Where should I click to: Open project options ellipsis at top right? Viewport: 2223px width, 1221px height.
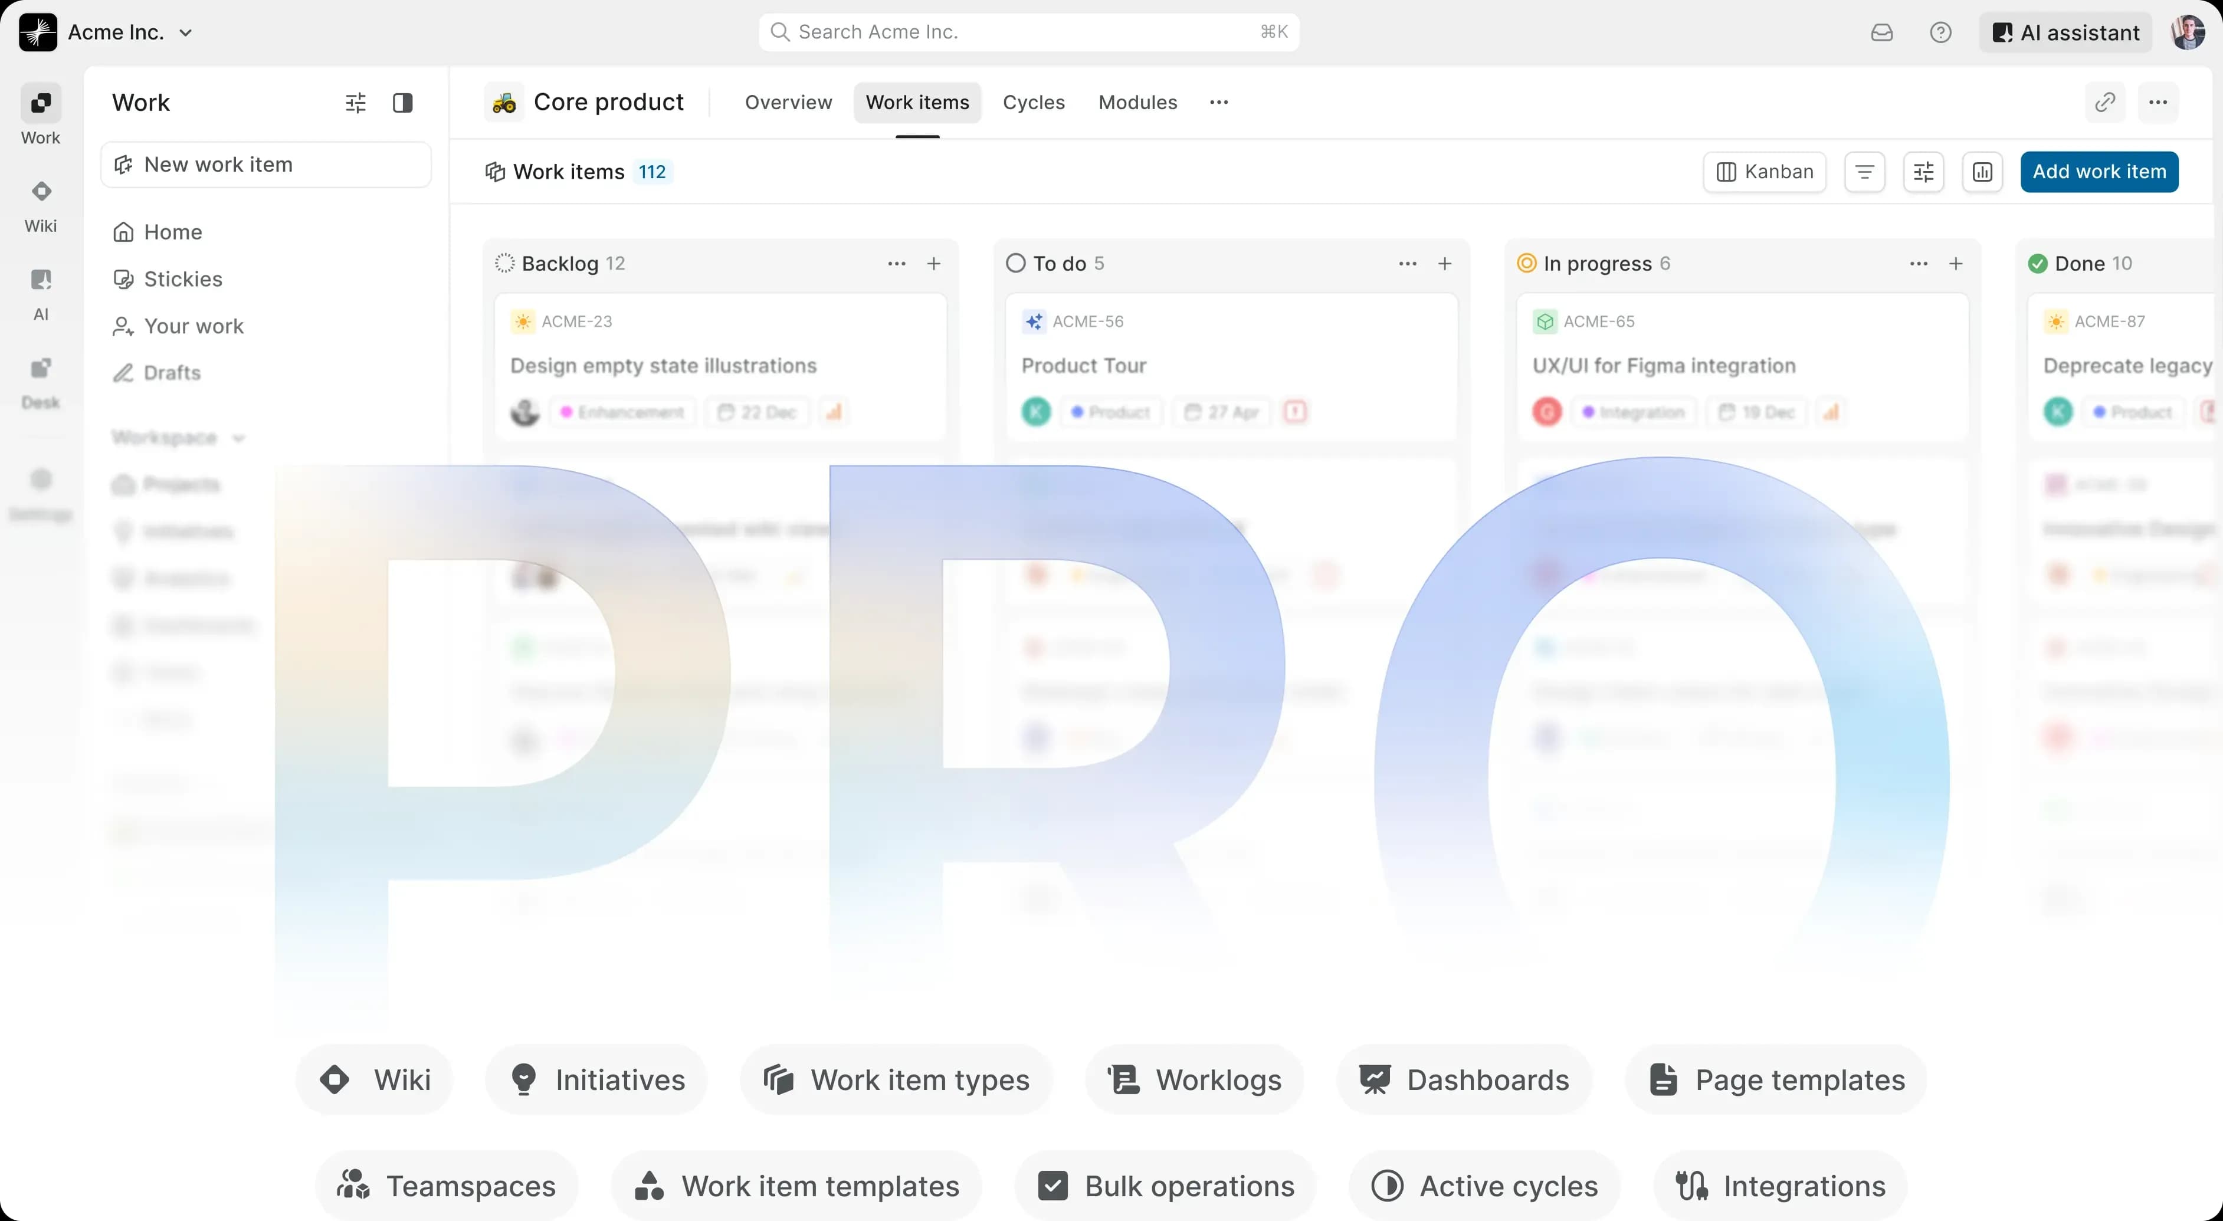(x=2158, y=103)
